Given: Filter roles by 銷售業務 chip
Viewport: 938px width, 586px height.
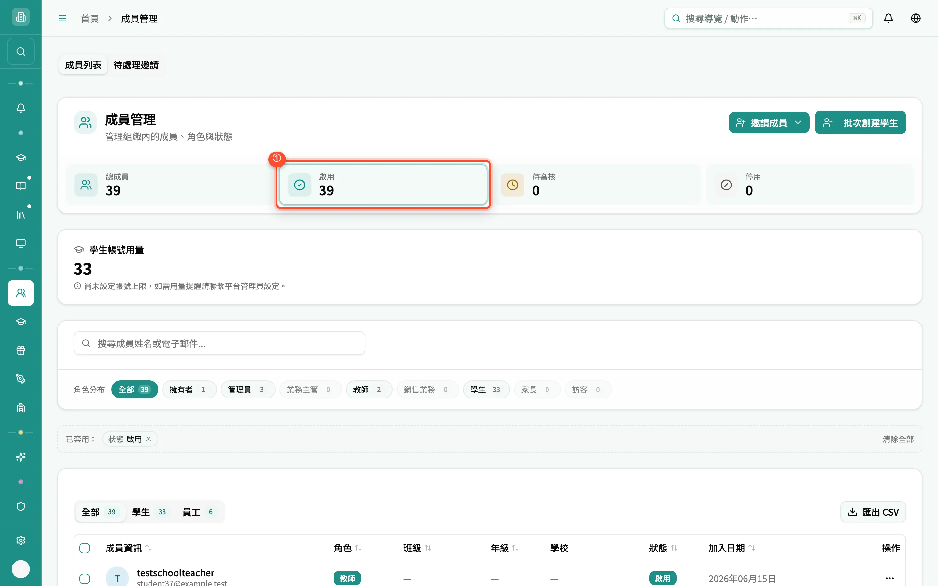Looking at the screenshot, I should click(428, 389).
